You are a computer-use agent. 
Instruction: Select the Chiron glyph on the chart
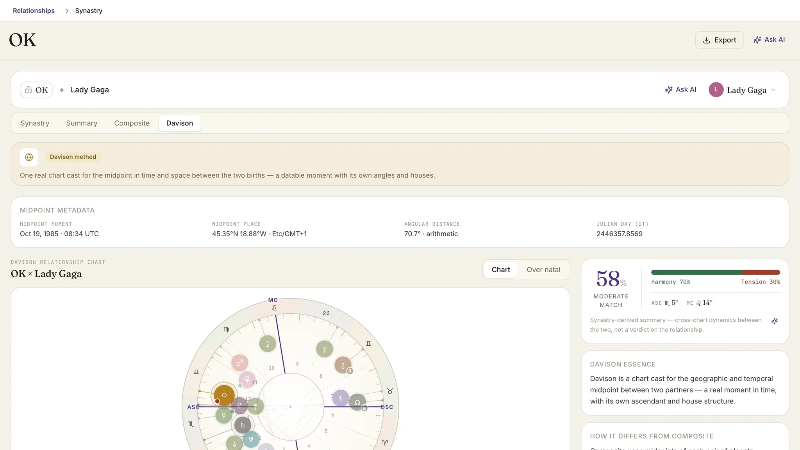pos(343,365)
